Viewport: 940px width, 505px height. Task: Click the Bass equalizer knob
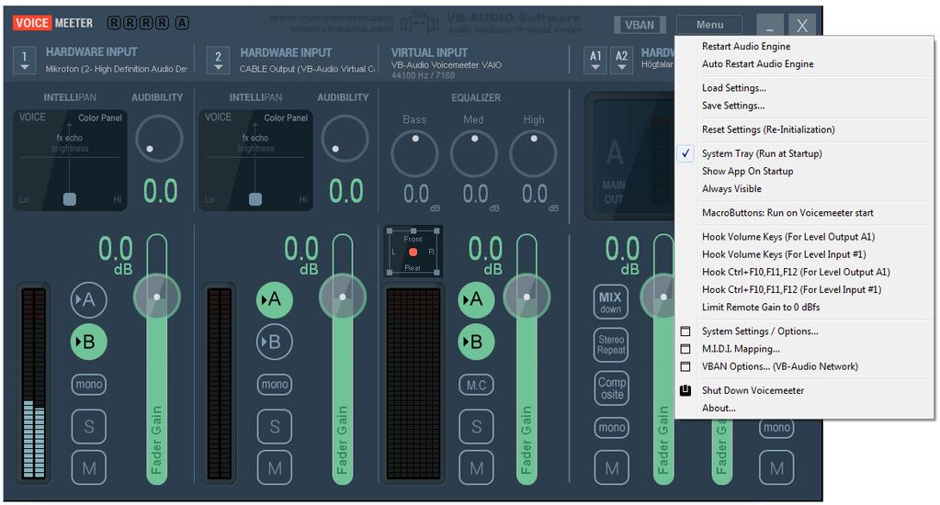tap(414, 154)
